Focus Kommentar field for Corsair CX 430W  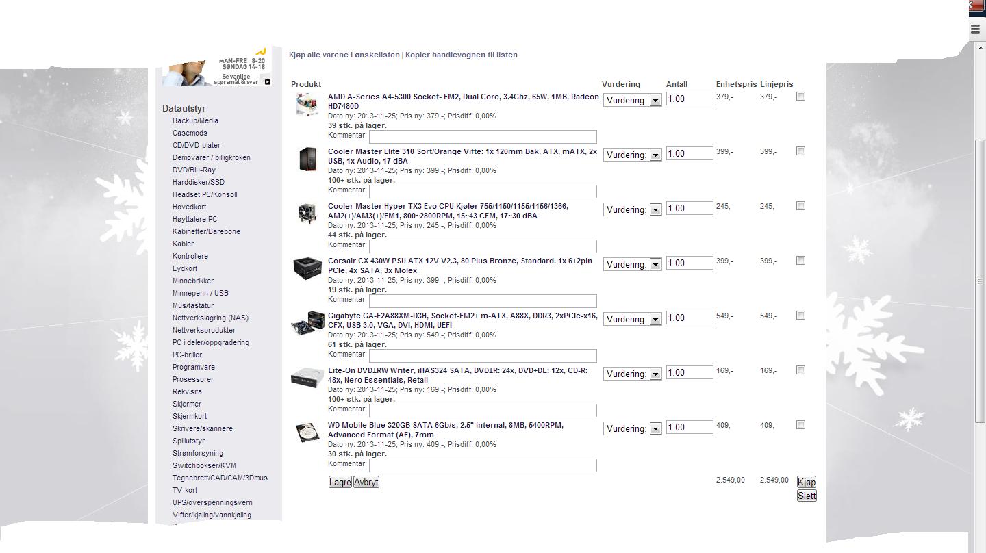point(483,301)
